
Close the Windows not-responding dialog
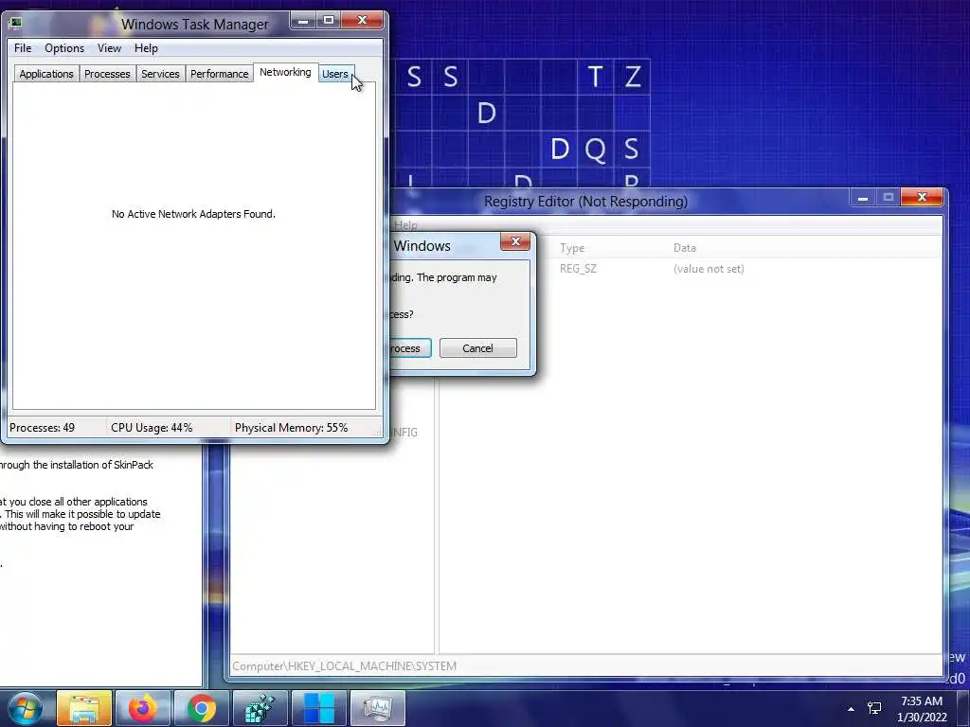[514, 241]
